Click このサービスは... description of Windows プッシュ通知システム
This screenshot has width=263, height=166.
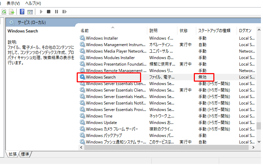tap(162, 142)
